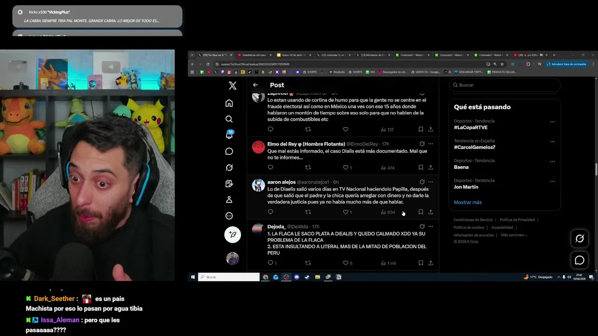
Task: Open the More options circle in X sidebar
Action: (229, 216)
